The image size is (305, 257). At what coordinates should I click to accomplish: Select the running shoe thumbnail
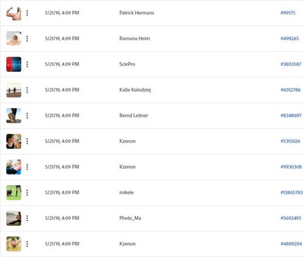pos(14,116)
